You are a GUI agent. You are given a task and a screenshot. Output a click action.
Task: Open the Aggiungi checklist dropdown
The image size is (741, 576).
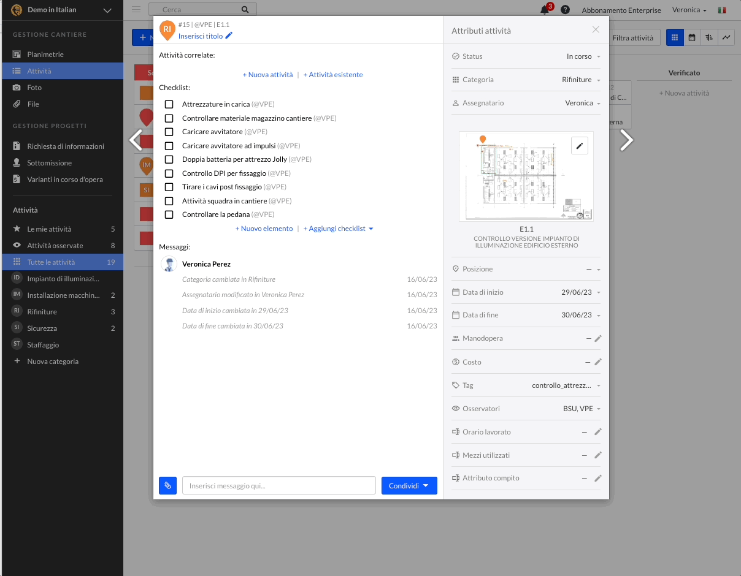(338, 229)
